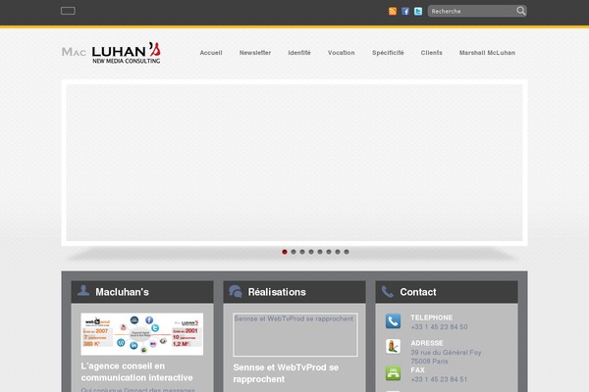Click the person icon beside Macluhan's

point(83,291)
